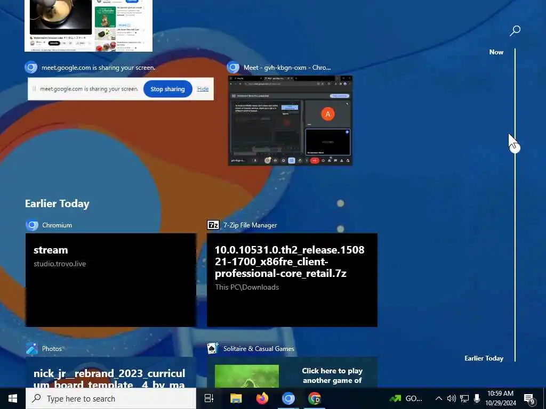Screen dimensions: 546x409
Task: Launch File Explorer from the taskbar
Action: point(236,398)
